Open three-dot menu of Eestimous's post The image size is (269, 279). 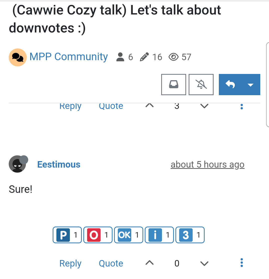[242, 263]
